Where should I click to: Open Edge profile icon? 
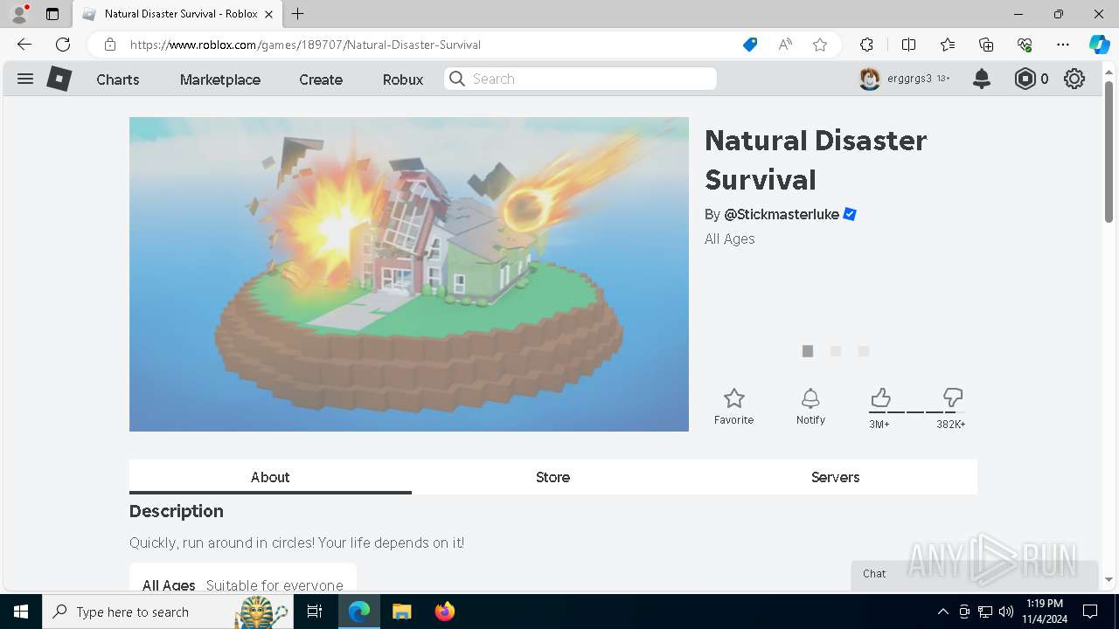point(19,14)
